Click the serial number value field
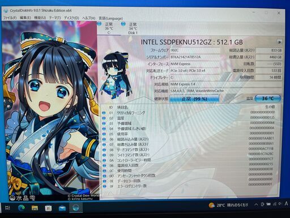Screen dimensions: 290x218 coord(195,57)
